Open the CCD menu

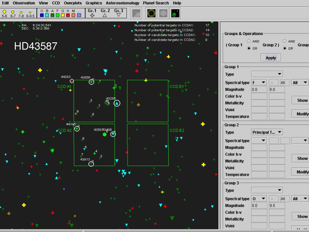point(56,3)
